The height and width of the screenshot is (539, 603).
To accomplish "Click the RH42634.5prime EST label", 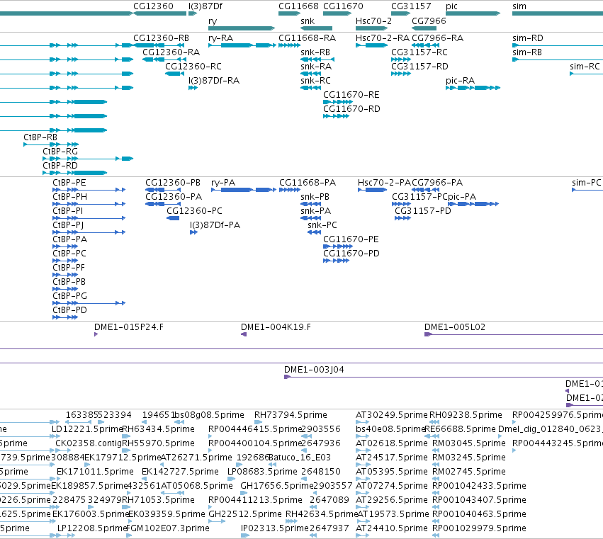I will 322,514.
